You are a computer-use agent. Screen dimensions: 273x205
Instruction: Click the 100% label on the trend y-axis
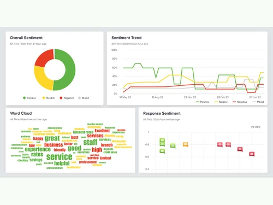click(x=114, y=50)
